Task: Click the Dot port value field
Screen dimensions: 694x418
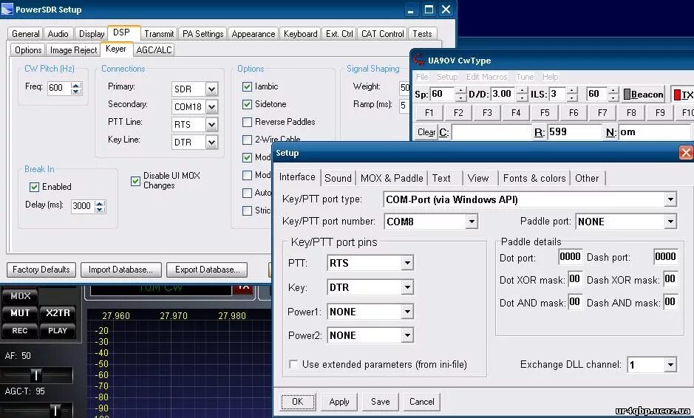Action: click(570, 257)
